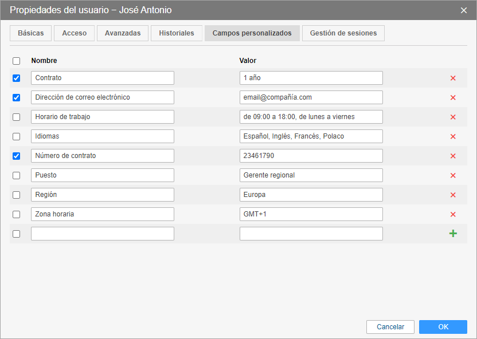The image size is (477, 339).
Task: Enable the Idiomas row checkbox
Action: tap(16, 136)
